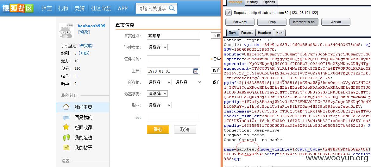Click the footprints icon beside 我的足迹
The height and width of the screenshot is (167, 371).
point(66,138)
